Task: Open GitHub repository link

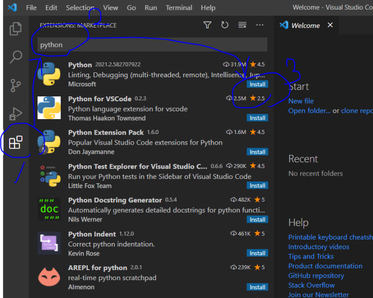Action: coord(316,276)
